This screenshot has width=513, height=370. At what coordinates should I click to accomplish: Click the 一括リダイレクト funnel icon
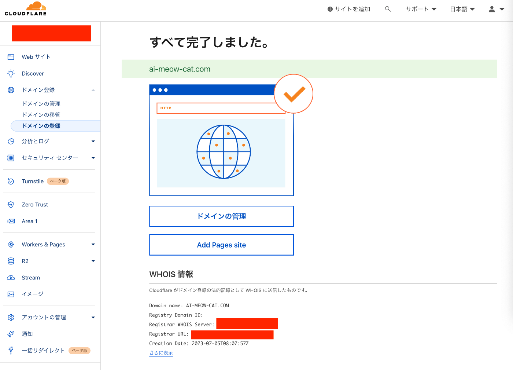tap(11, 351)
